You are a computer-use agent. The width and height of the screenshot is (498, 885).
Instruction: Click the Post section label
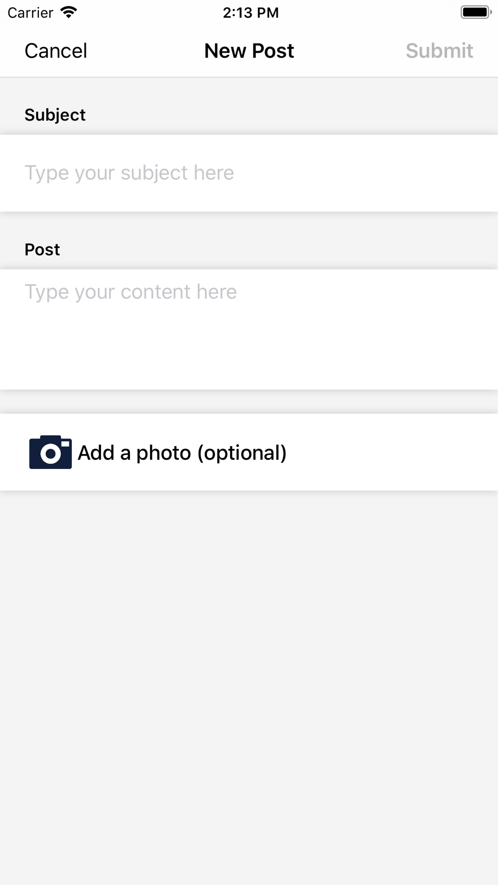(42, 249)
